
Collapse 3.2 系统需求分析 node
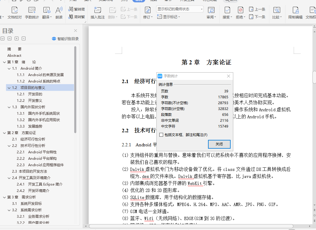tap(9, 210)
